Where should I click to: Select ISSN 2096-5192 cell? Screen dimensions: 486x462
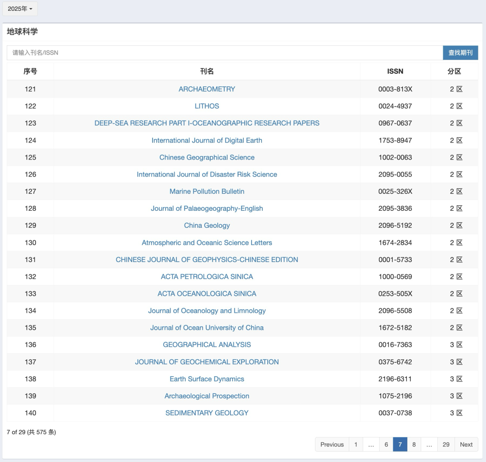pyautogui.click(x=395, y=226)
